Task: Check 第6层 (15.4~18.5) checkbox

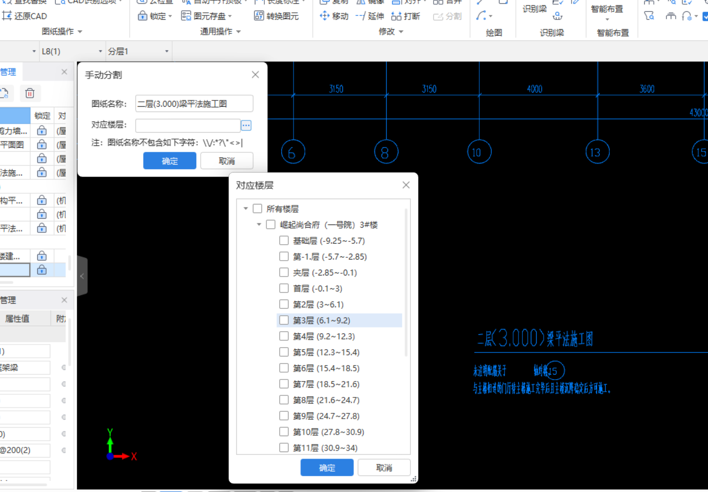Action: coord(284,368)
